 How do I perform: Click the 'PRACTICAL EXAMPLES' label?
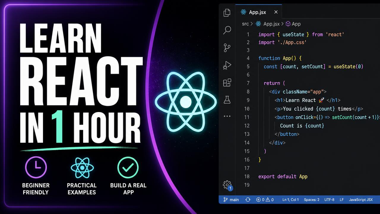[82, 189]
